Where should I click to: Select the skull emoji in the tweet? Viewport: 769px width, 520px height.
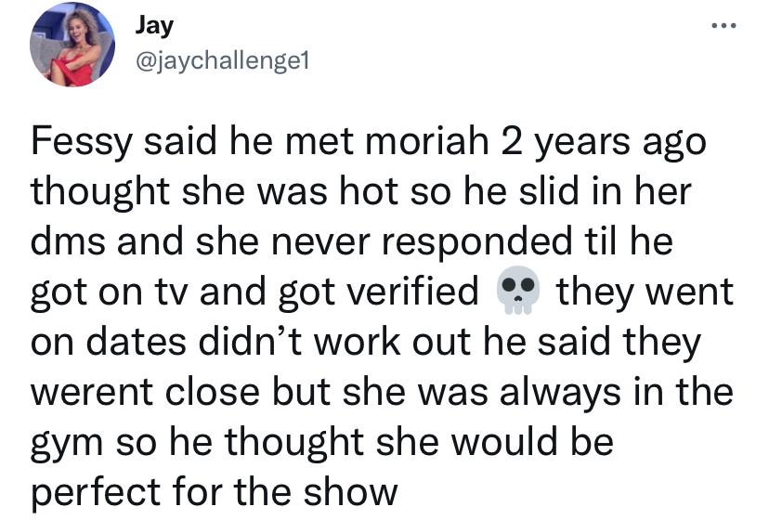point(518,291)
